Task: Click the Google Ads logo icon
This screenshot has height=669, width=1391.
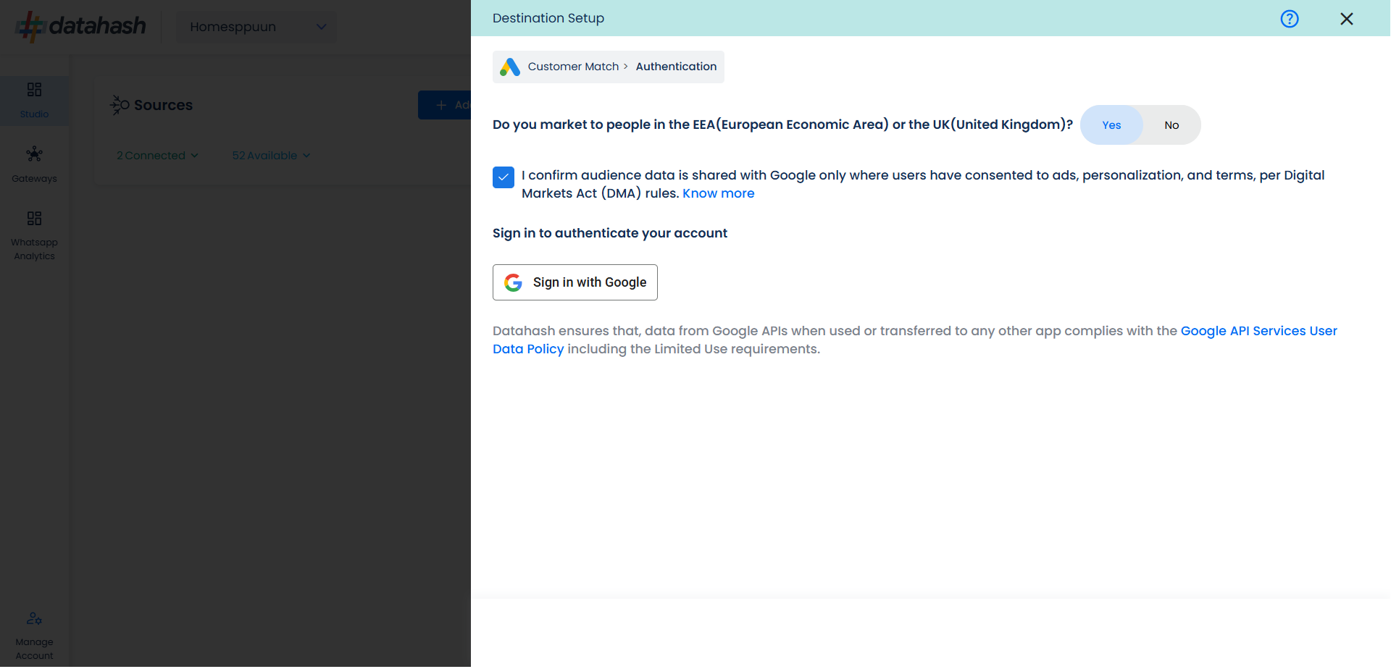Action: tap(510, 67)
